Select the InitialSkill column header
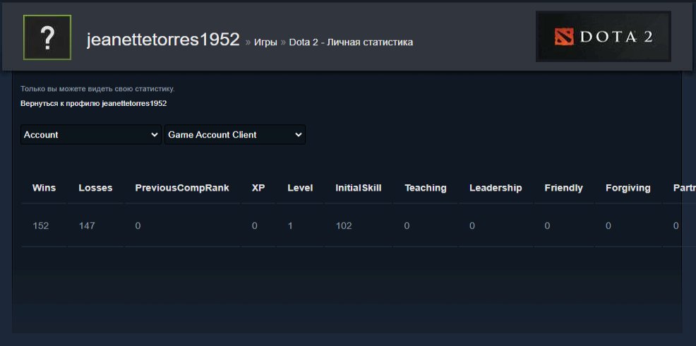 click(358, 188)
